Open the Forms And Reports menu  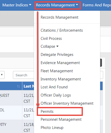pyautogui.click(x=97, y=5)
